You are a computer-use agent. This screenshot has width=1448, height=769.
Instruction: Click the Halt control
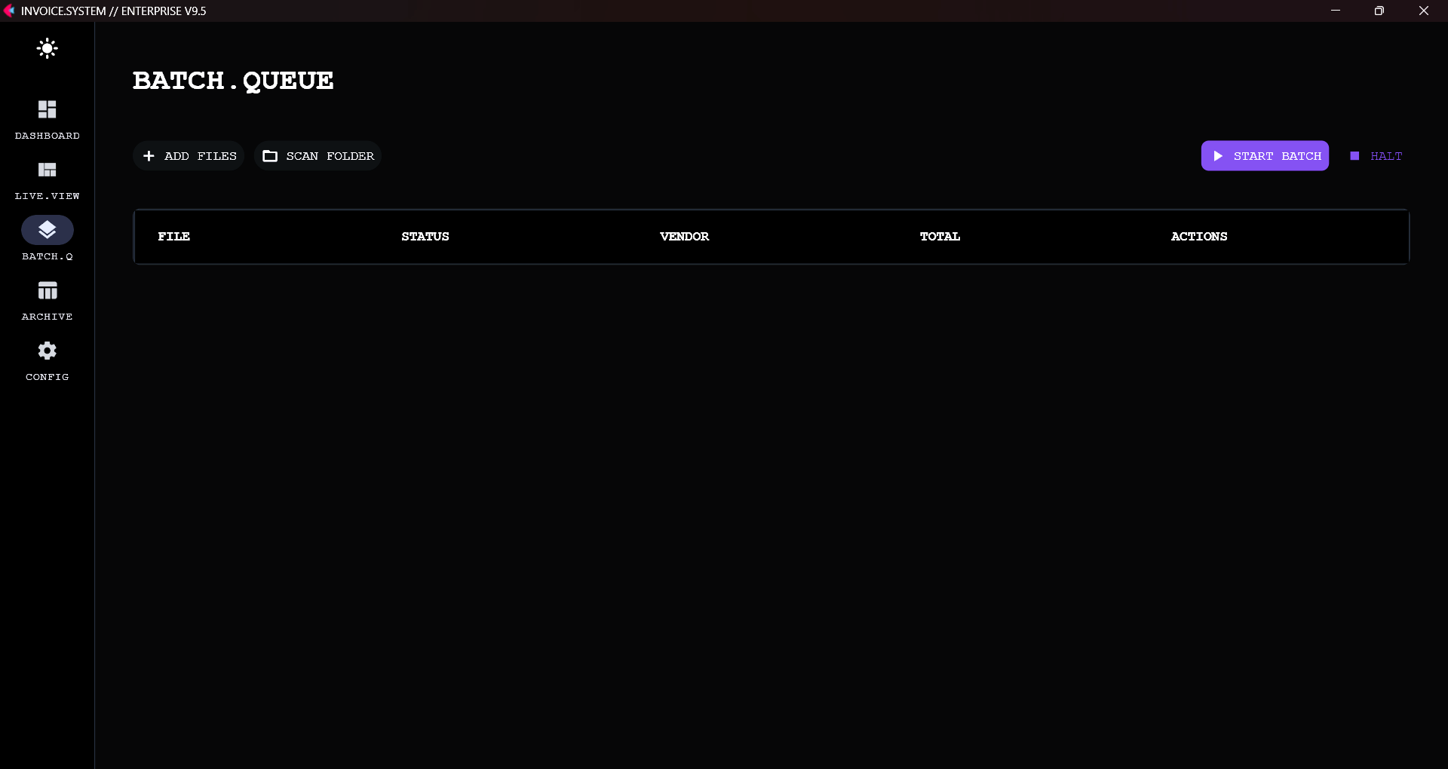1376,156
